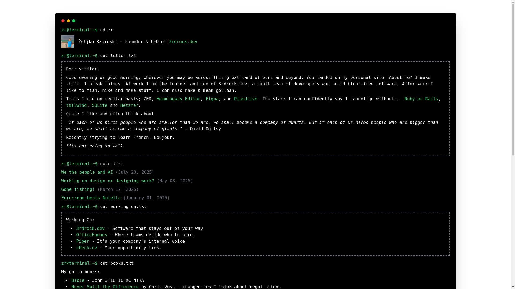The width and height of the screenshot is (515, 289).
Task: Click the yellow terminal window dot
Action: click(x=68, y=21)
